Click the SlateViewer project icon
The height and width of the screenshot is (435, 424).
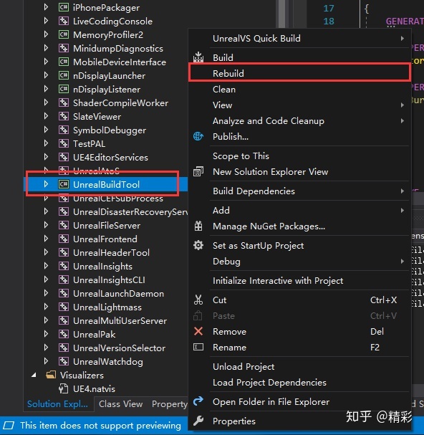tap(64, 116)
